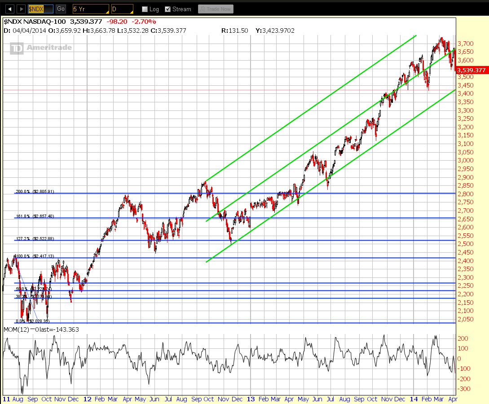Click the 3,000 price axis label
Image resolution: width=489 pixels, height=404 pixels.
465,160
